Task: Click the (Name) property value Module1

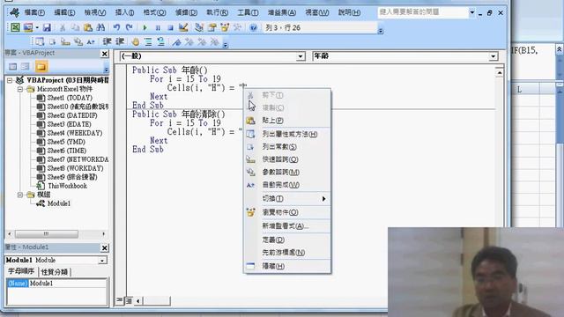Action: tap(68, 284)
